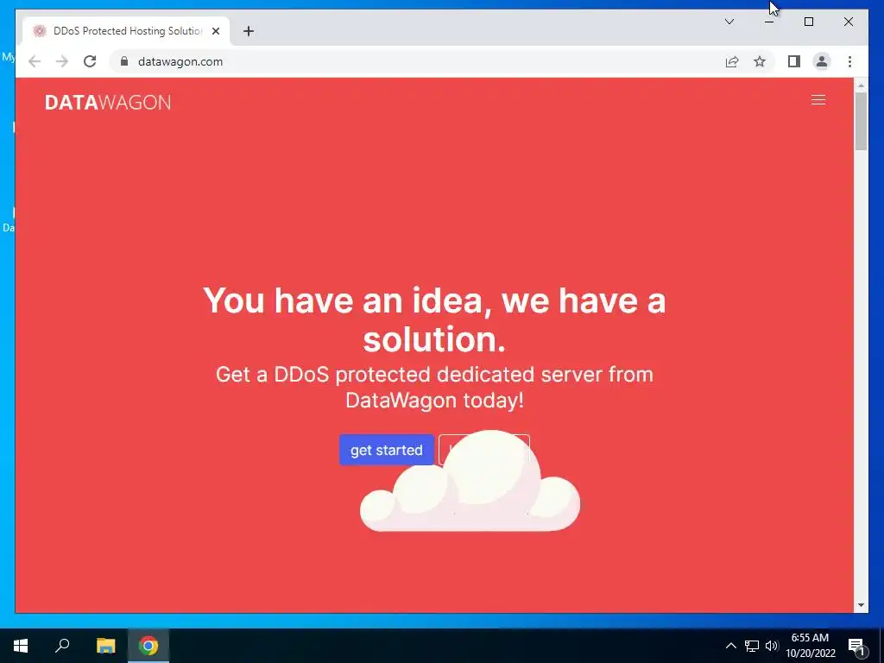Open the notification center icon
This screenshot has height=663, width=884.
[x=857, y=646]
